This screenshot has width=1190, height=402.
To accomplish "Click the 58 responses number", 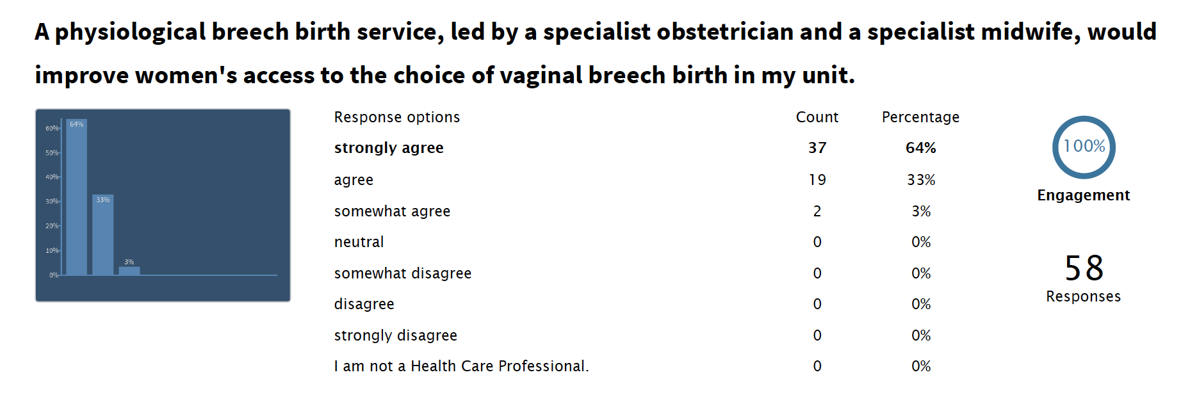I will (x=1084, y=268).
